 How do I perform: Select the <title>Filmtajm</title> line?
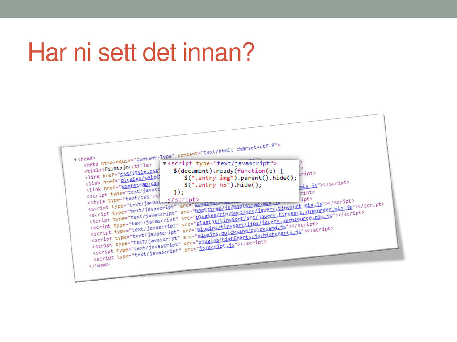[118, 167]
